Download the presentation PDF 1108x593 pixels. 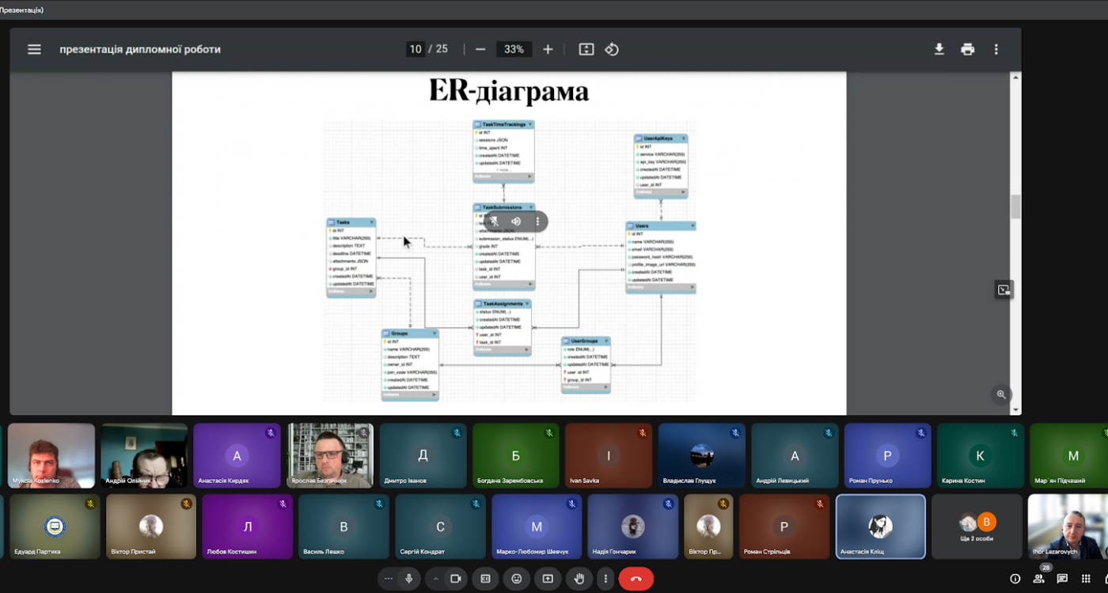(x=939, y=49)
